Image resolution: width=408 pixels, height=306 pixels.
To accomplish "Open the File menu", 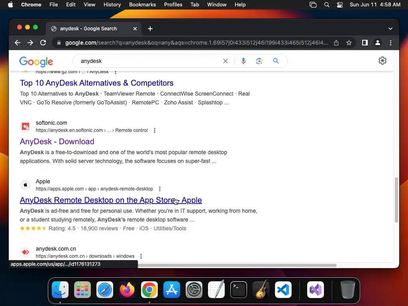I will 54,5.
